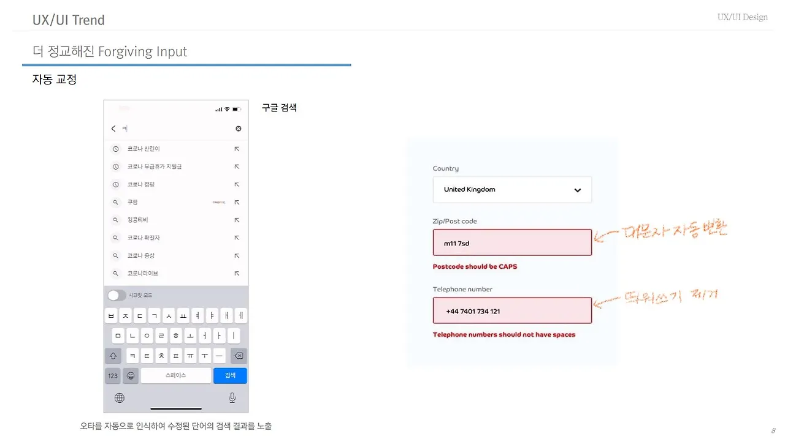Click the 구글 검색 caption
785x439 pixels.
coord(280,107)
